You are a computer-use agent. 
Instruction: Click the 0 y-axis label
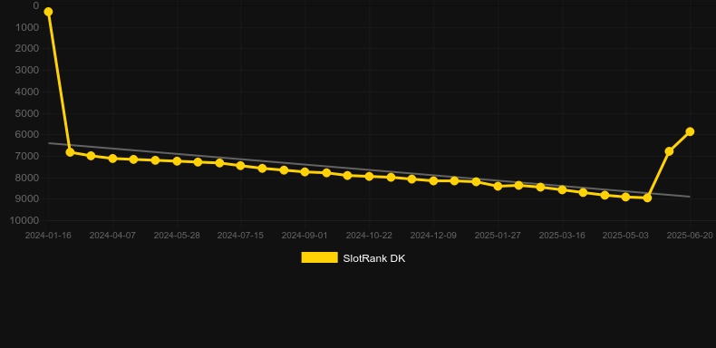pyautogui.click(x=36, y=5)
